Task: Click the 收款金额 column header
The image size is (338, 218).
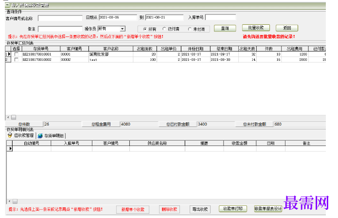Action: pyautogui.click(x=240, y=143)
